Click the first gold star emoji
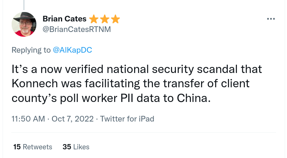This screenshot has width=287, height=158. (x=94, y=19)
